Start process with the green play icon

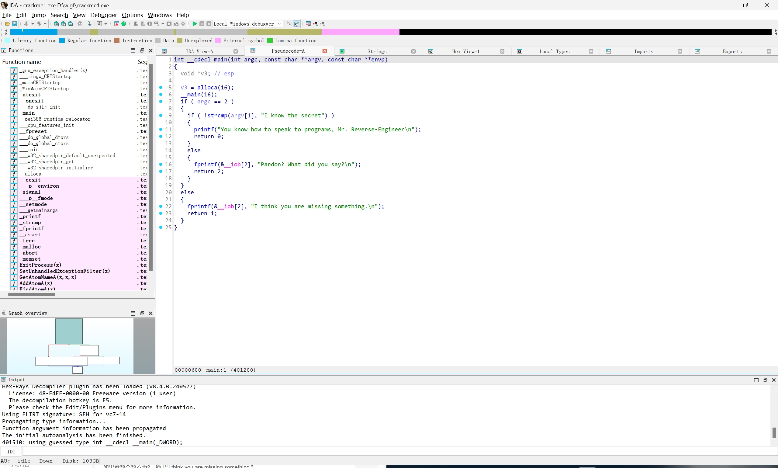[x=195, y=24]
